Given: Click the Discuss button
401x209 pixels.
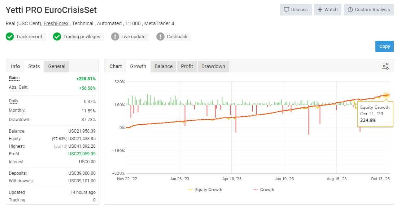Looking at the screenshot, I should (296, 10).
